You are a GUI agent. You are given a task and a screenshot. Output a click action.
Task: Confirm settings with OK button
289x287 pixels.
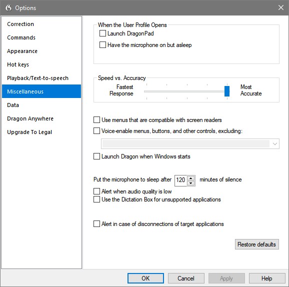145,278
